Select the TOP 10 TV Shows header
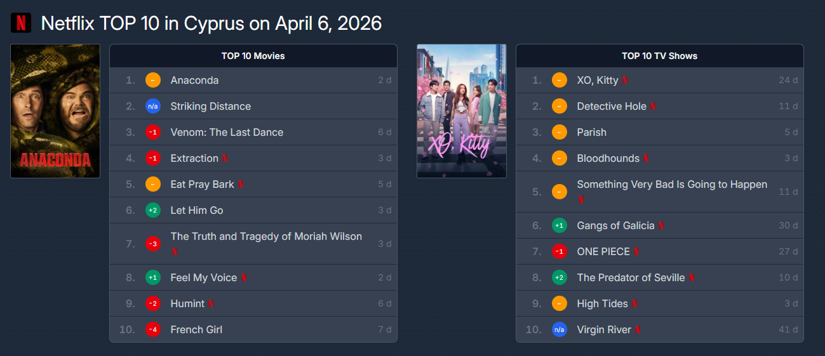825x356 pixels. click(x=659, y=56)
